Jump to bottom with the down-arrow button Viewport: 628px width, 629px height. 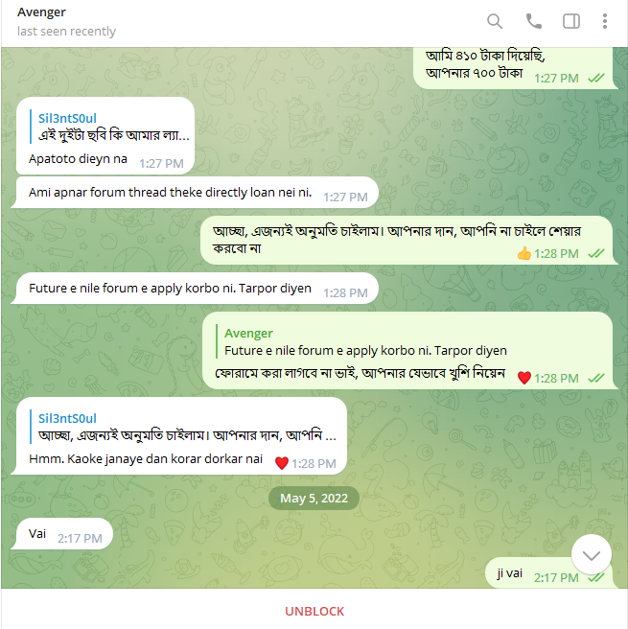[592, 555]
